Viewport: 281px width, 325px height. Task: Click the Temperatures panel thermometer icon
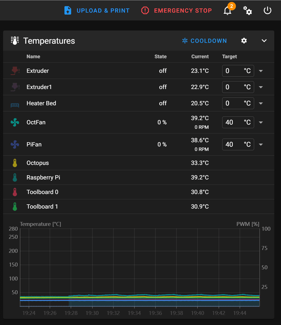(x=15, y=41)
